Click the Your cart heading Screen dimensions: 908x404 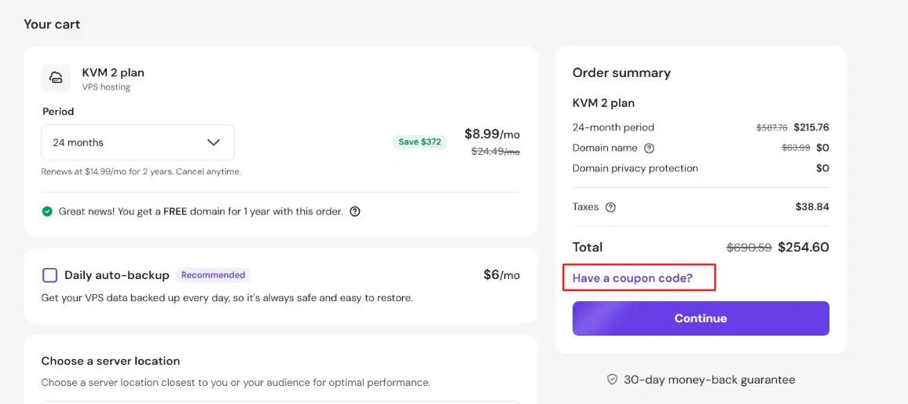click(52, 24)
